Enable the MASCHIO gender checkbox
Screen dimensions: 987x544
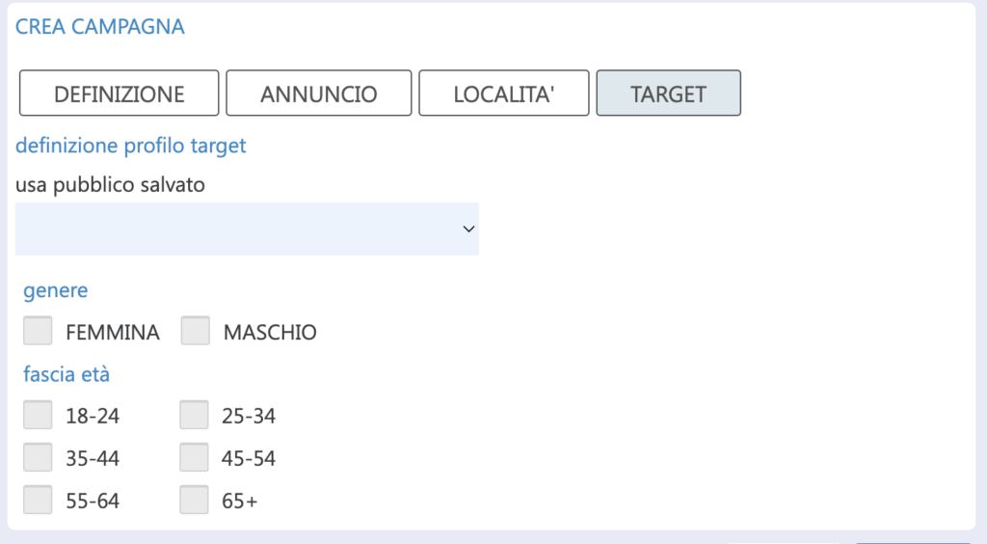pos(195,331)
